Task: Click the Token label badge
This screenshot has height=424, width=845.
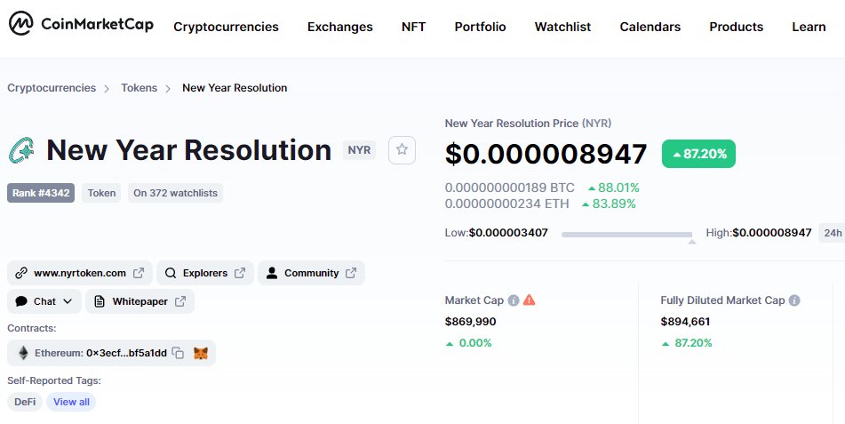Action: [101, 193]
